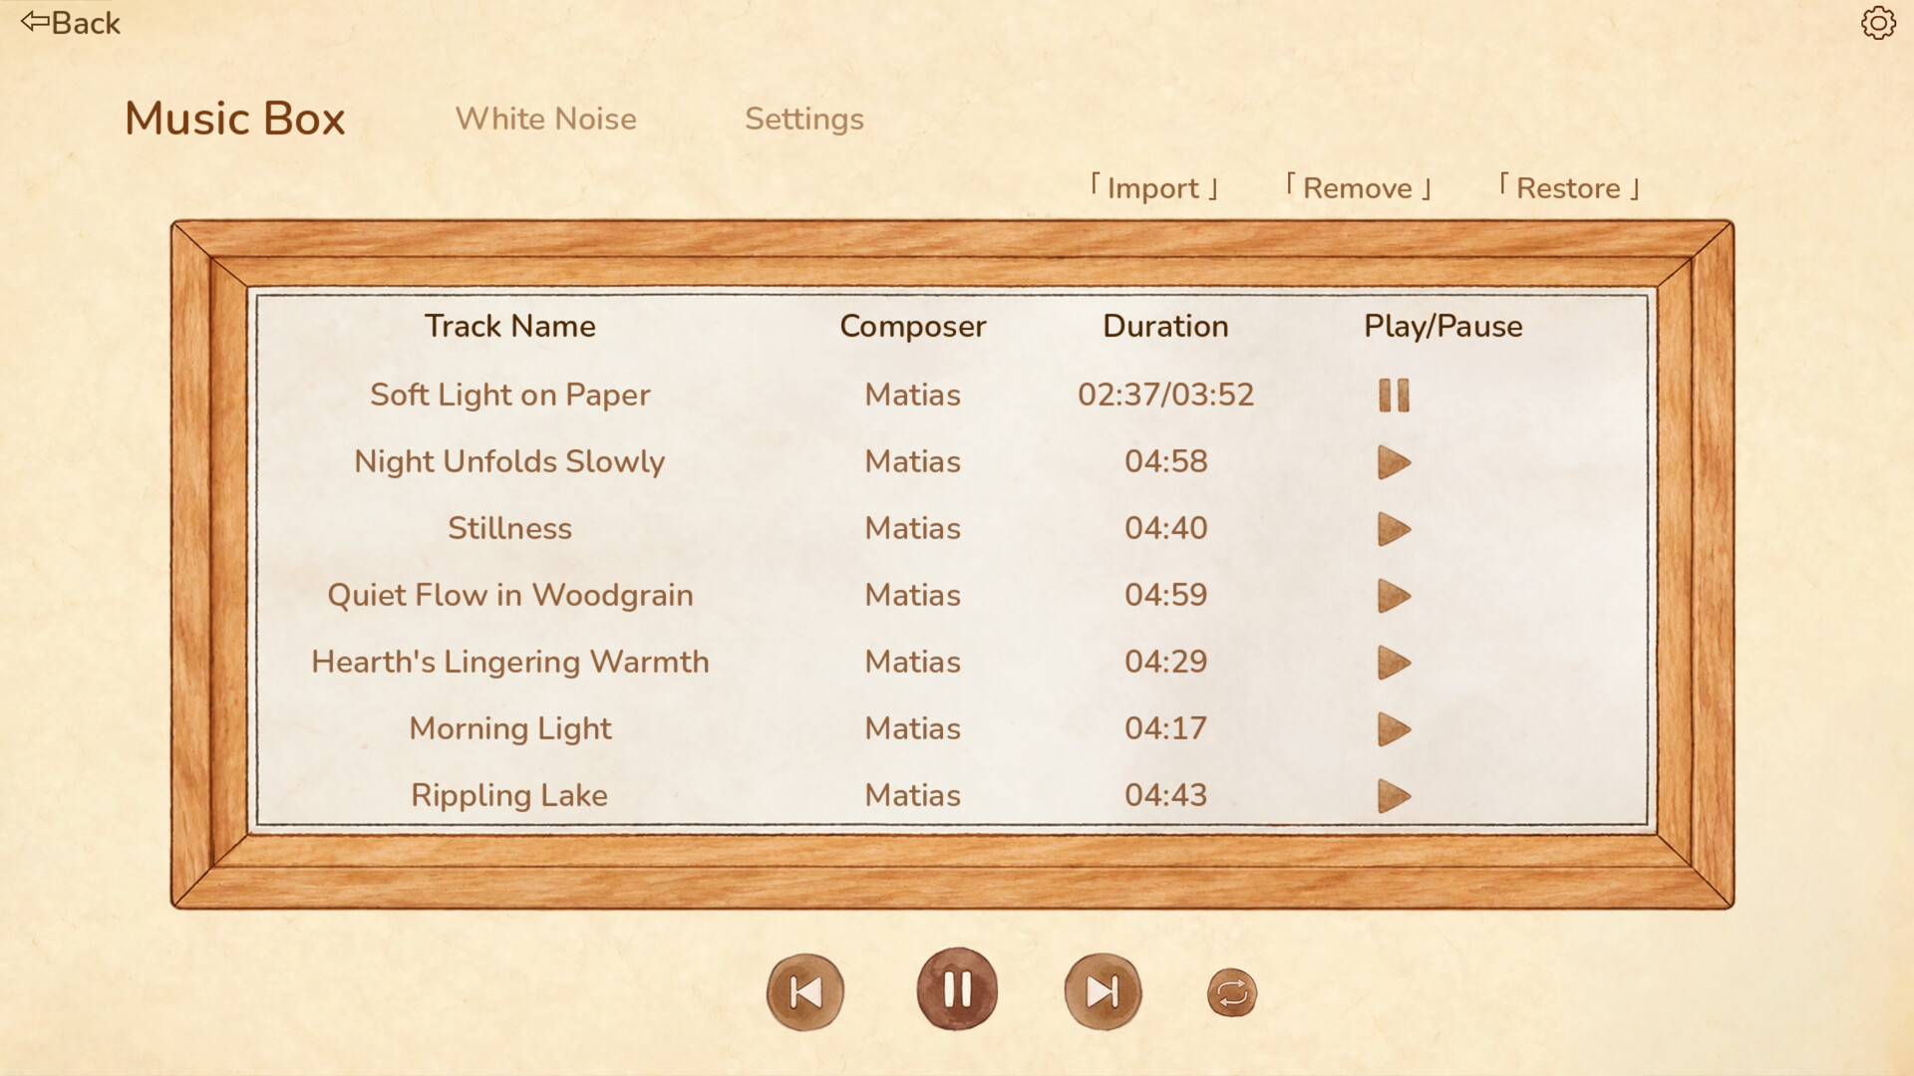
Task: Select Quiet Flow in Woodgrain name
Action: tap(509, 595)
